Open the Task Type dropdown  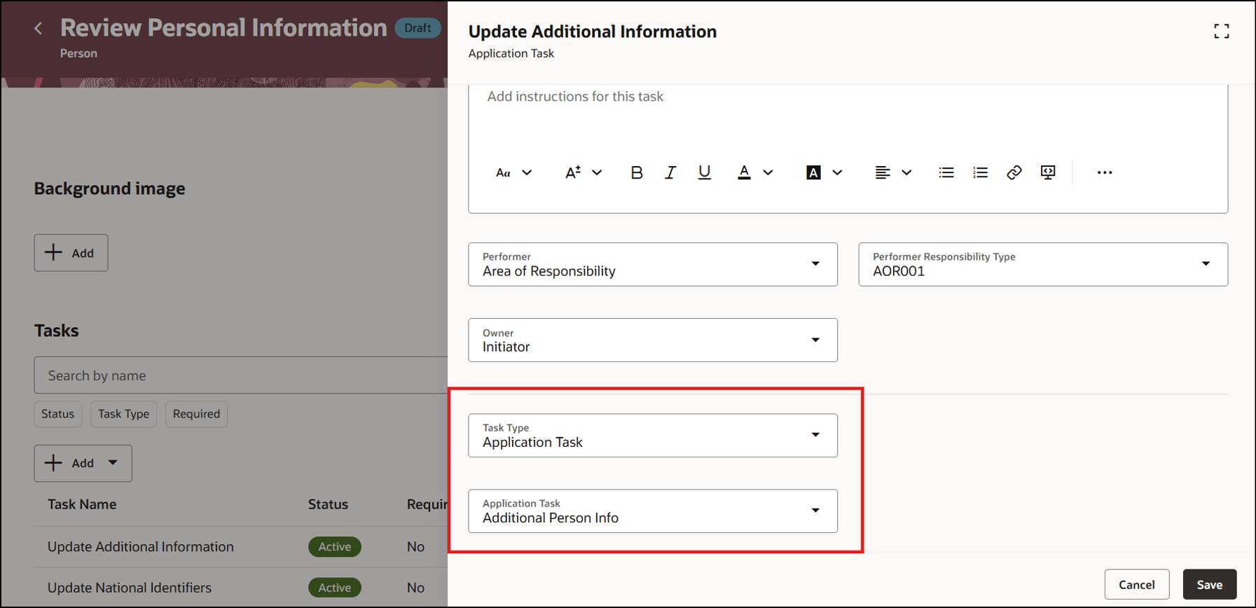[x=653, y=435]
